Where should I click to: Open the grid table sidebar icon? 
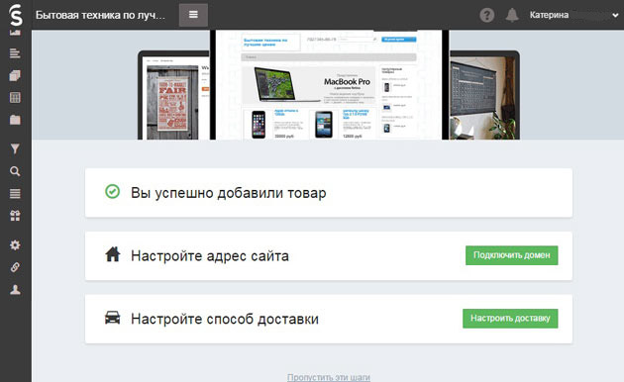click(x=15, y=97)
